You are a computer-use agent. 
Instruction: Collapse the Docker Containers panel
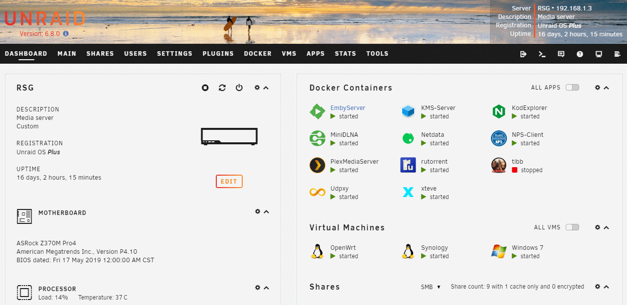607,88
